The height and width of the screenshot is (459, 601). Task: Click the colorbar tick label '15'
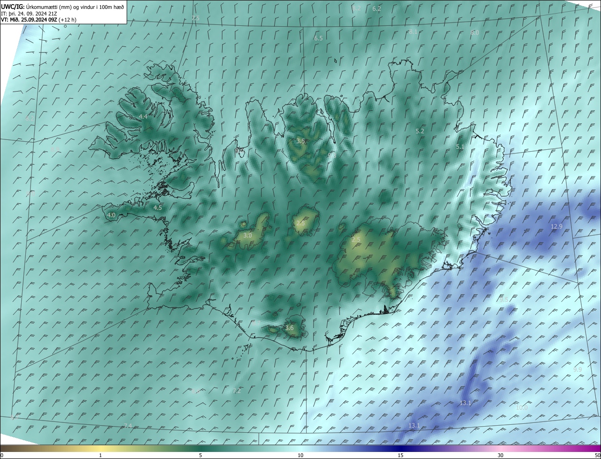[401, 455]
